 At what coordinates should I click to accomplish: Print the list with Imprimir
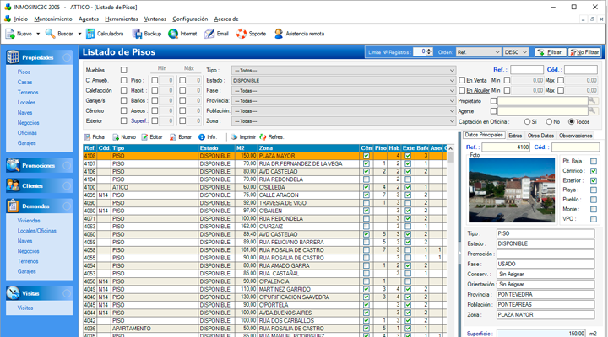(x=243, y=137)
